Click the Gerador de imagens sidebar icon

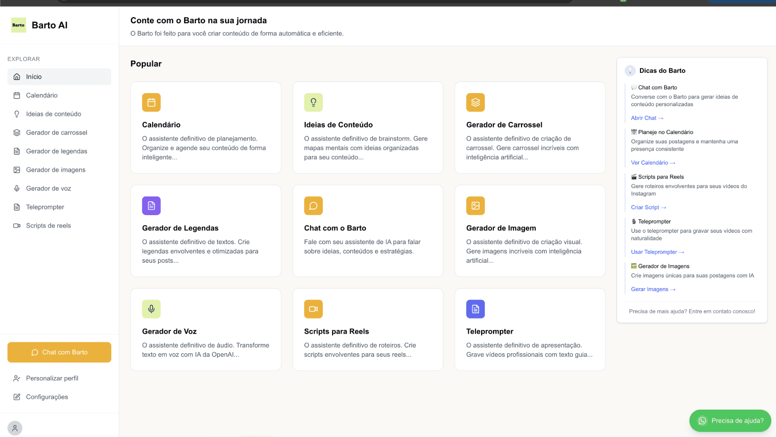(x=17, y=170)
